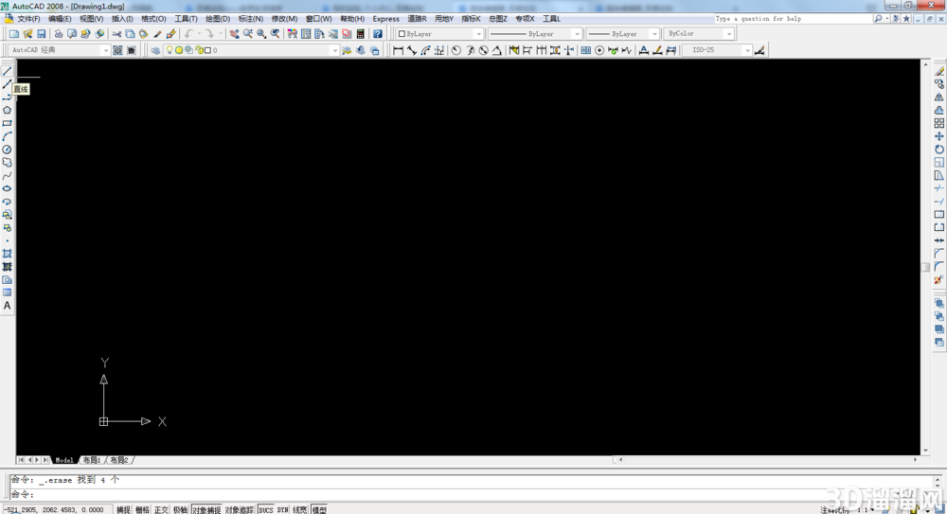The image size is (947, 514).
Task: Click the Workspace Settings gear icon
Action: [x=117, y=50]
